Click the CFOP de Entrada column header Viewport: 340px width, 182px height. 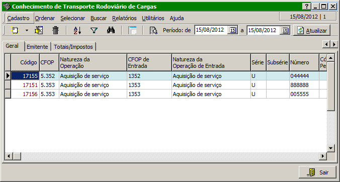149,62
